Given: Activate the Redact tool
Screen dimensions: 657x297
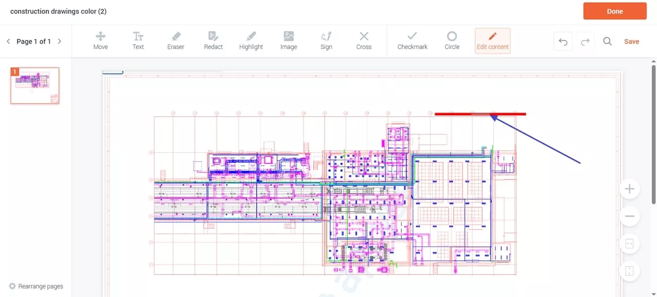Looking at the screenshot, I should (213, 41).
